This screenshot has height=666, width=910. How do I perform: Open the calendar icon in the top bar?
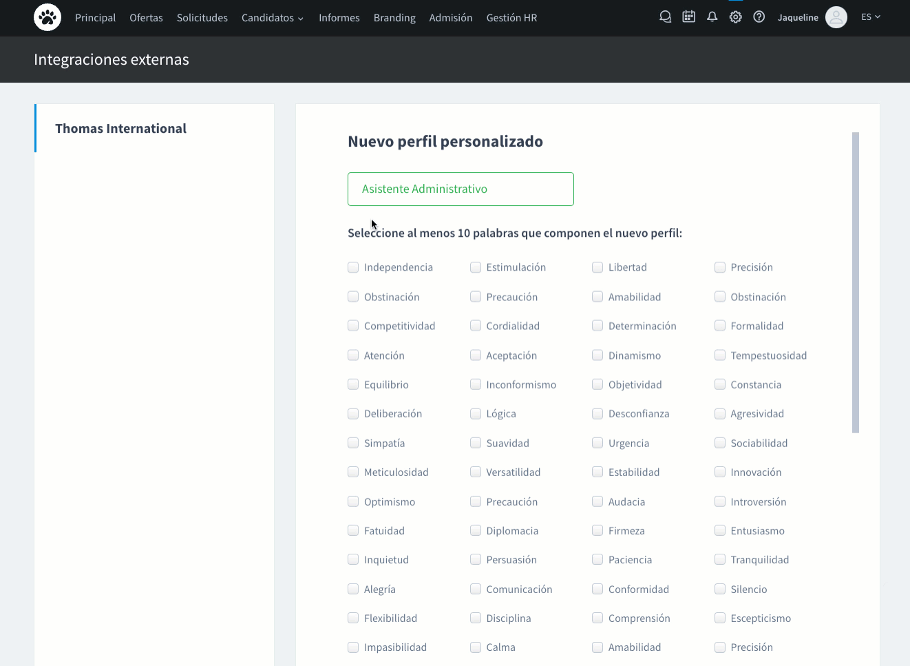688,16
